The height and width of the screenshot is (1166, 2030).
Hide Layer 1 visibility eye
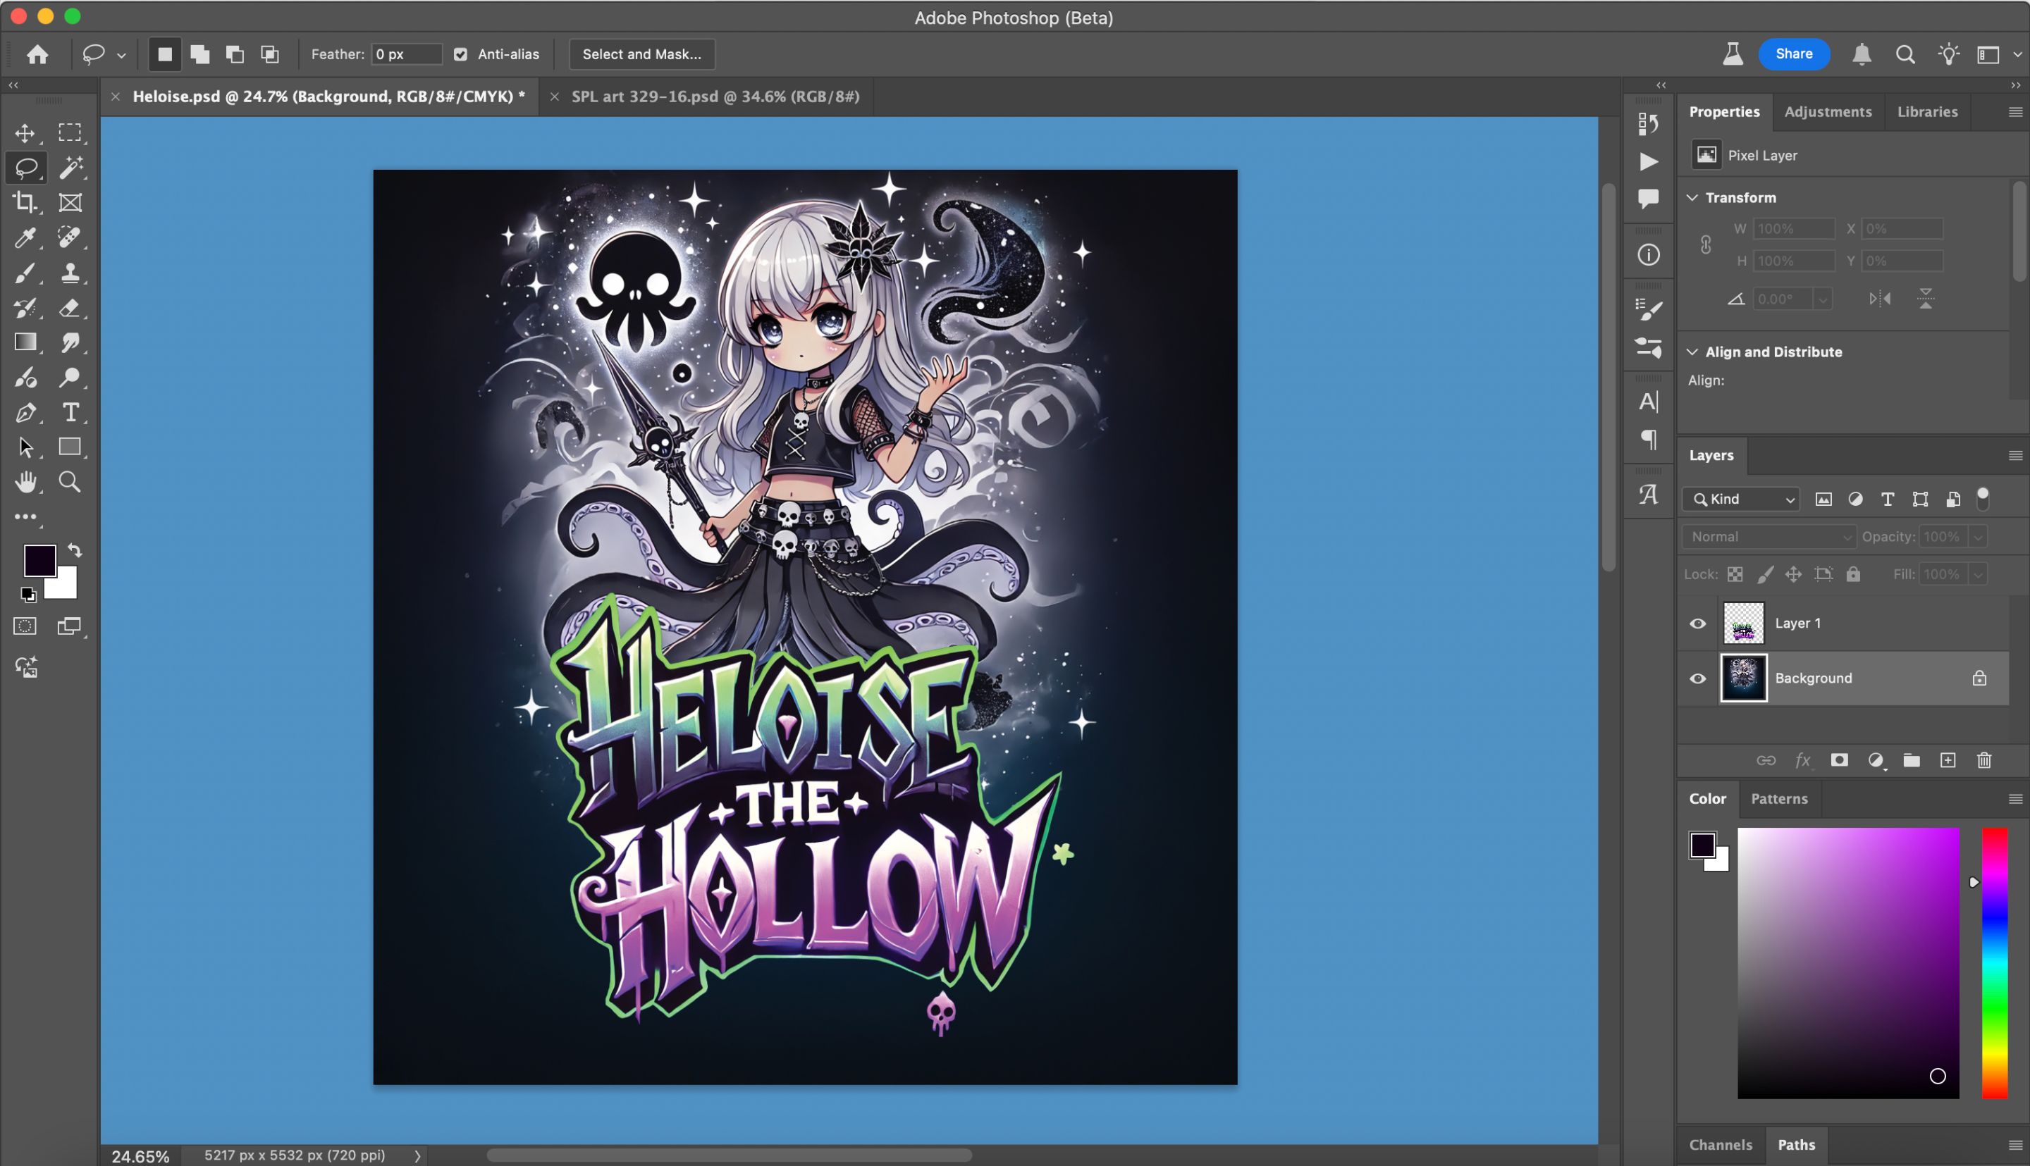(x=1697, y=623)
